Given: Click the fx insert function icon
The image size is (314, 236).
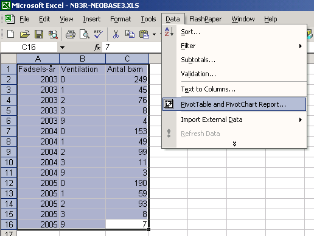Looking at the screenshot, I should point(97,47).
